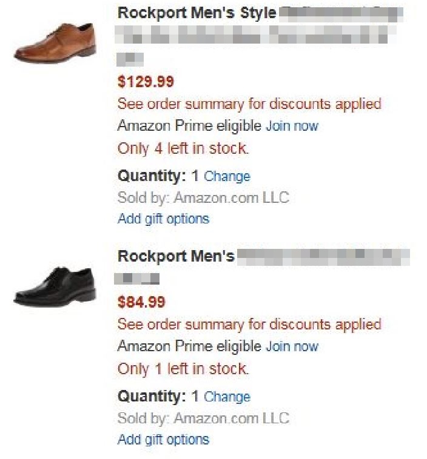This screenshot has width=427, height=459.
Task: Click the 'Only 4 left in stock' message
Action: click(183, 148)
